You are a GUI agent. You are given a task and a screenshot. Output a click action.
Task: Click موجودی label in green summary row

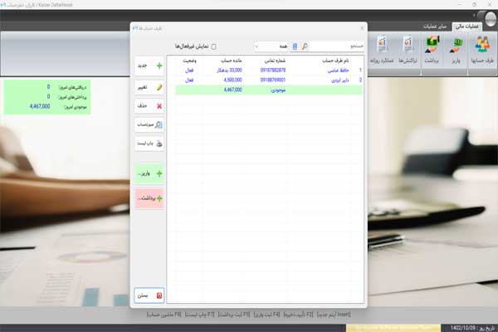click(x=278, y=90)
